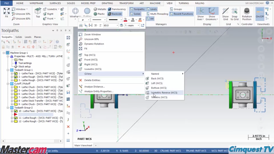Viewport: 274px width, 154px height.
Task: Expand the 4 - Lathe Chuck operation
Action: click(12, 87)
